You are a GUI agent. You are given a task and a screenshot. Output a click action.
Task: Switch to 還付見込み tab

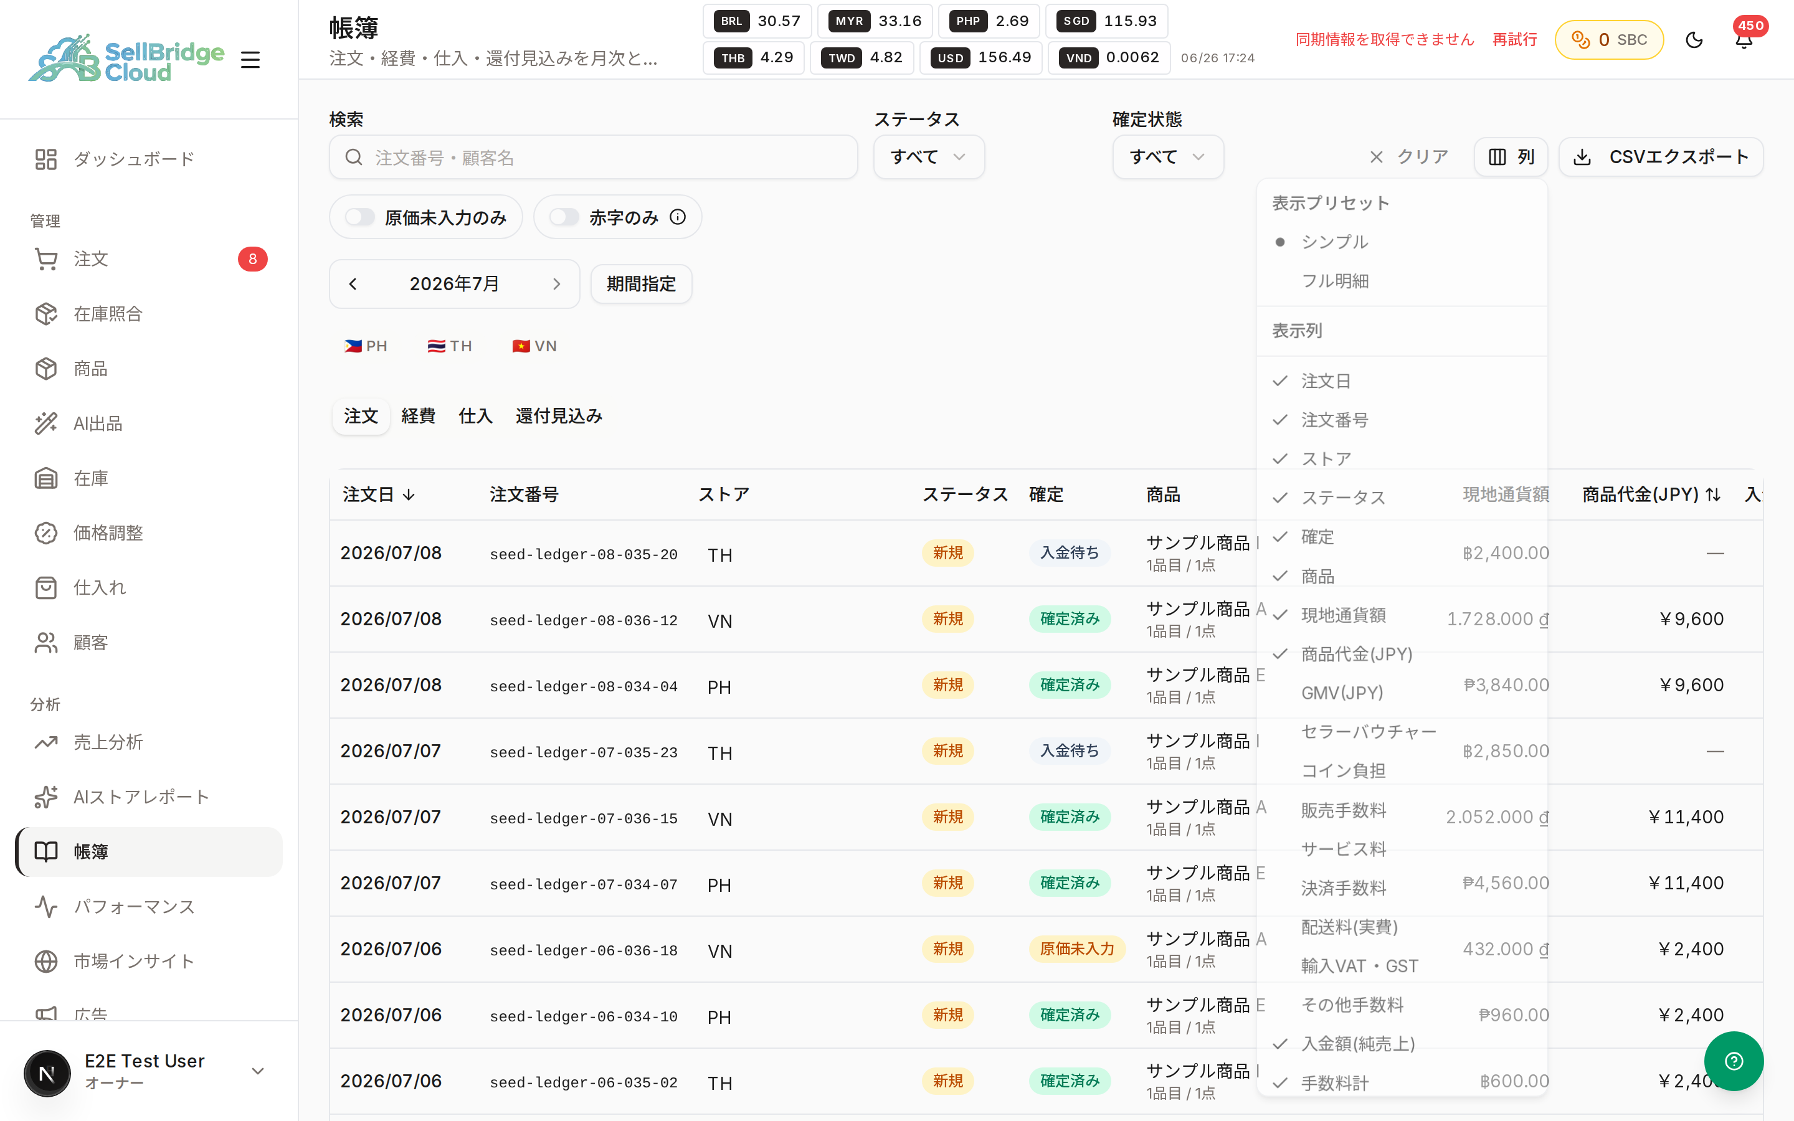[x=559, y=416]
